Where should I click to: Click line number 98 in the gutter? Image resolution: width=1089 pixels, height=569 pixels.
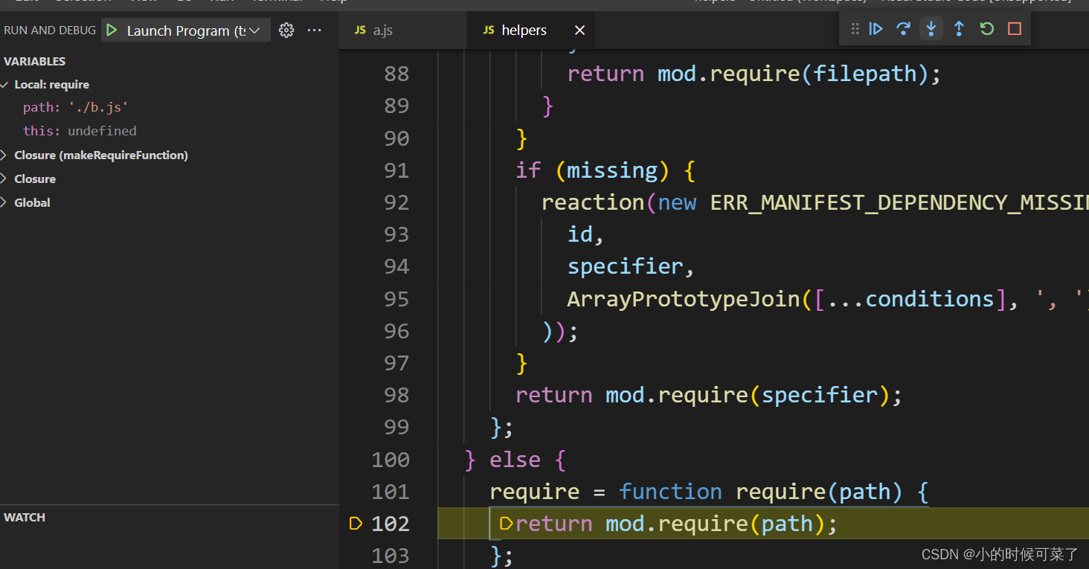[396, 395]
